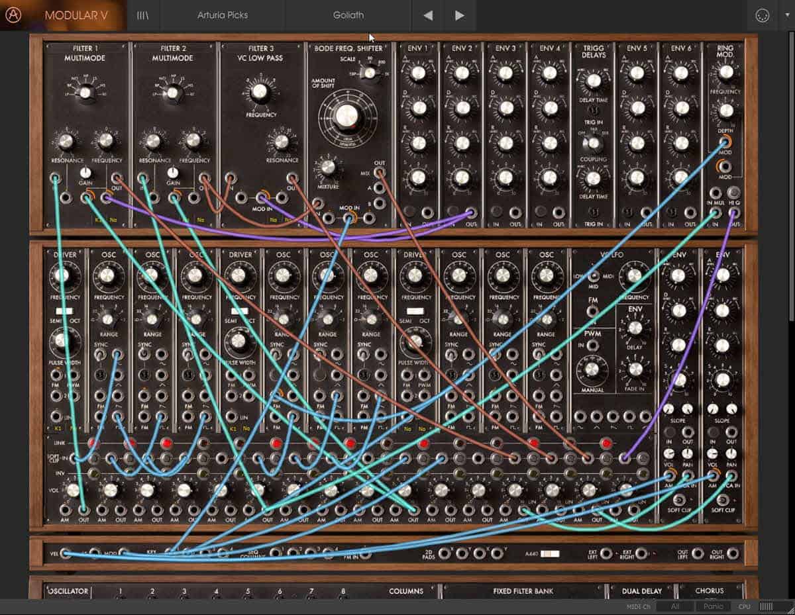Open the Arturia Picks preset bank dropdown

(x=223, y=15)
